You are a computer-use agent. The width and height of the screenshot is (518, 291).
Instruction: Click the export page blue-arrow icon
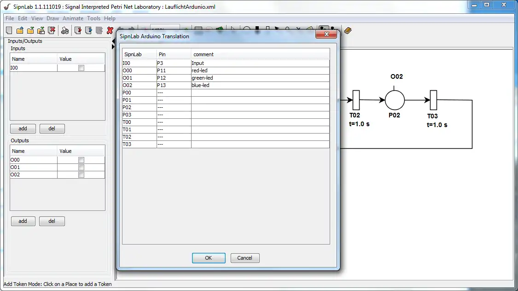click(x=88, y=31)
